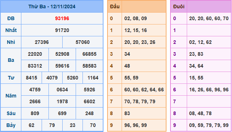The image size is (232, 132).
Task: Click the special prize number 93196
Action: [62, 18]
